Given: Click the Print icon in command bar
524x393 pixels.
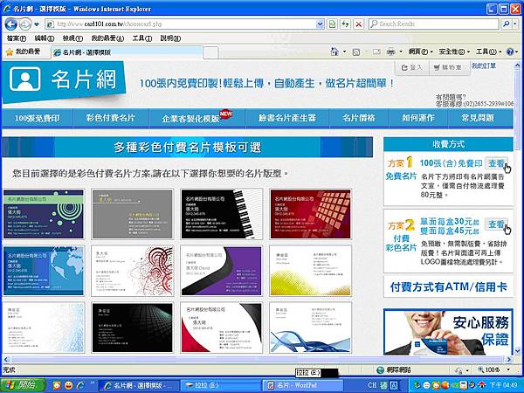Looking at the screenshot, I should point(391,52).
